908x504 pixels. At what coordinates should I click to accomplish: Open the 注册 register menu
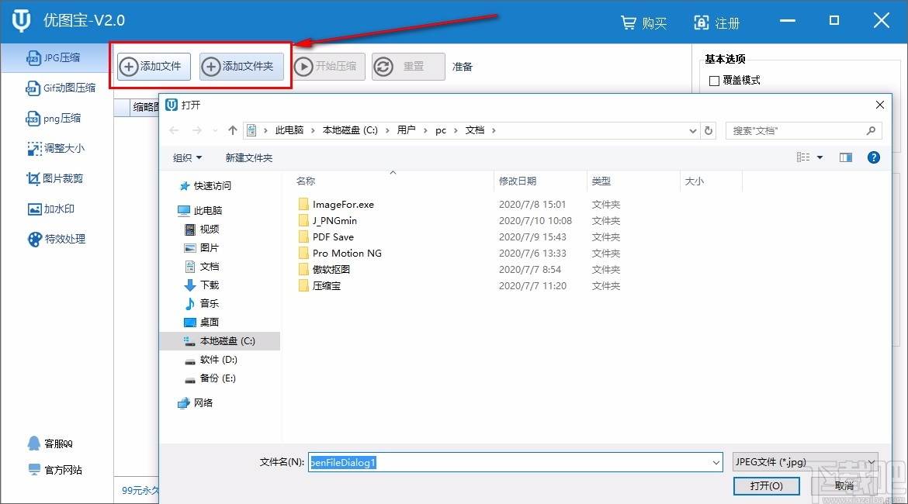(x=716, y=23)
